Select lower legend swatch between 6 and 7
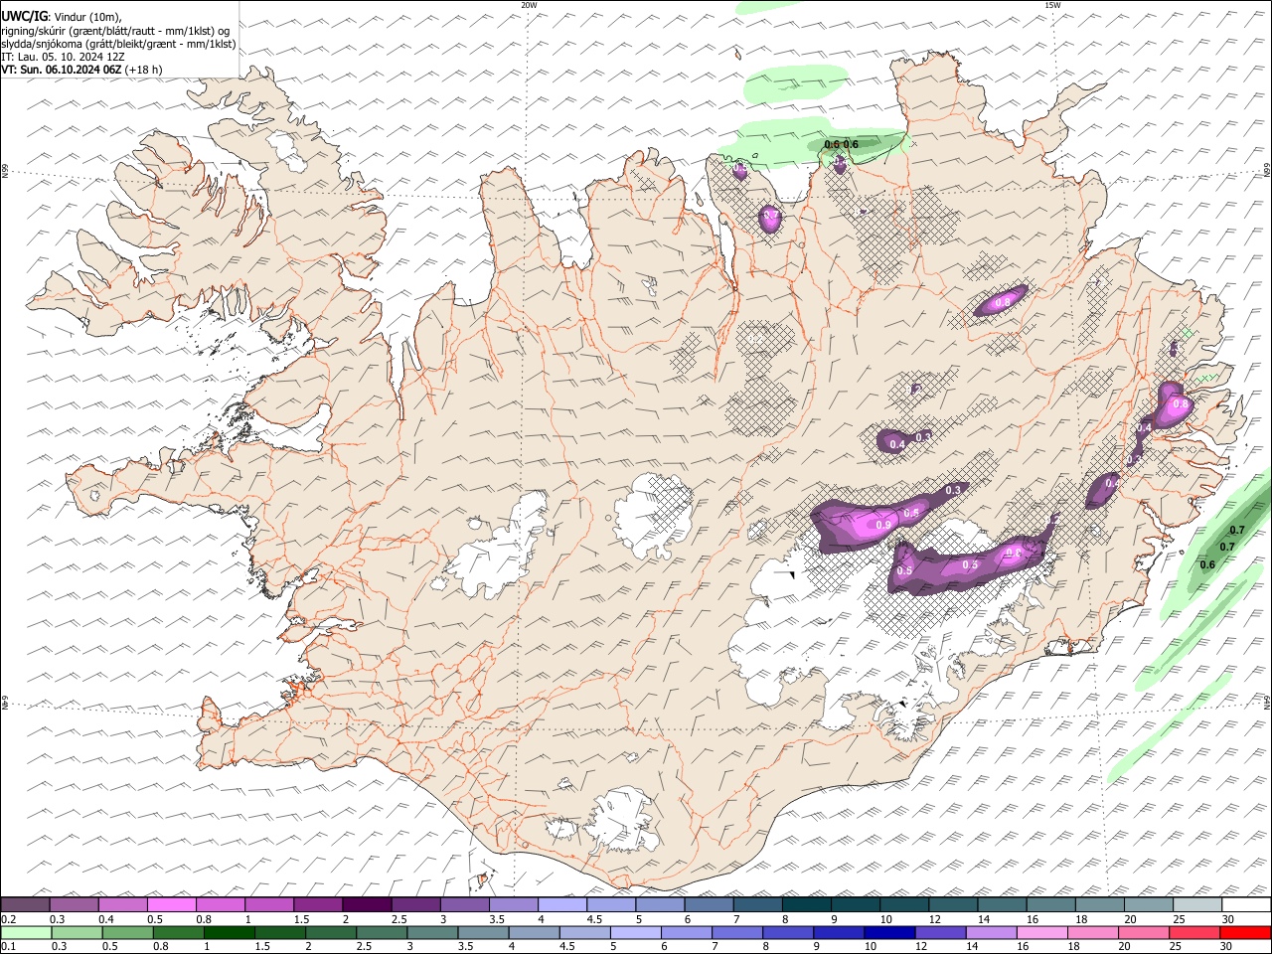The image size is (1272, 954). coord(688,933)
